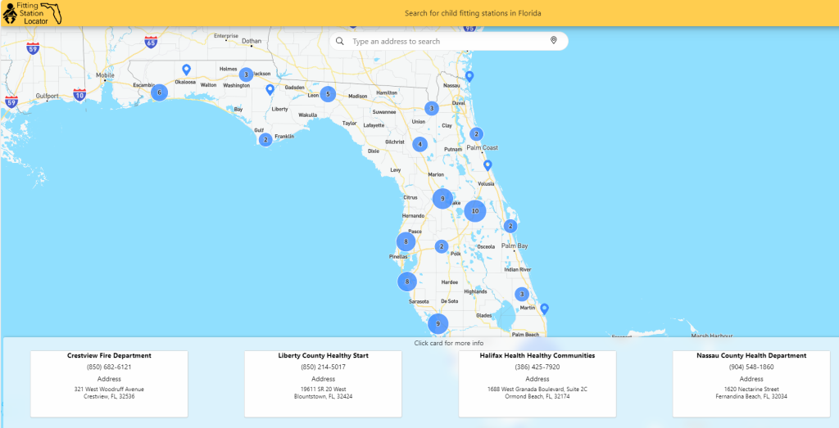Select the map pin near Nassau
The width and height of the screenshot is (839, 428).
pos(469,76)
